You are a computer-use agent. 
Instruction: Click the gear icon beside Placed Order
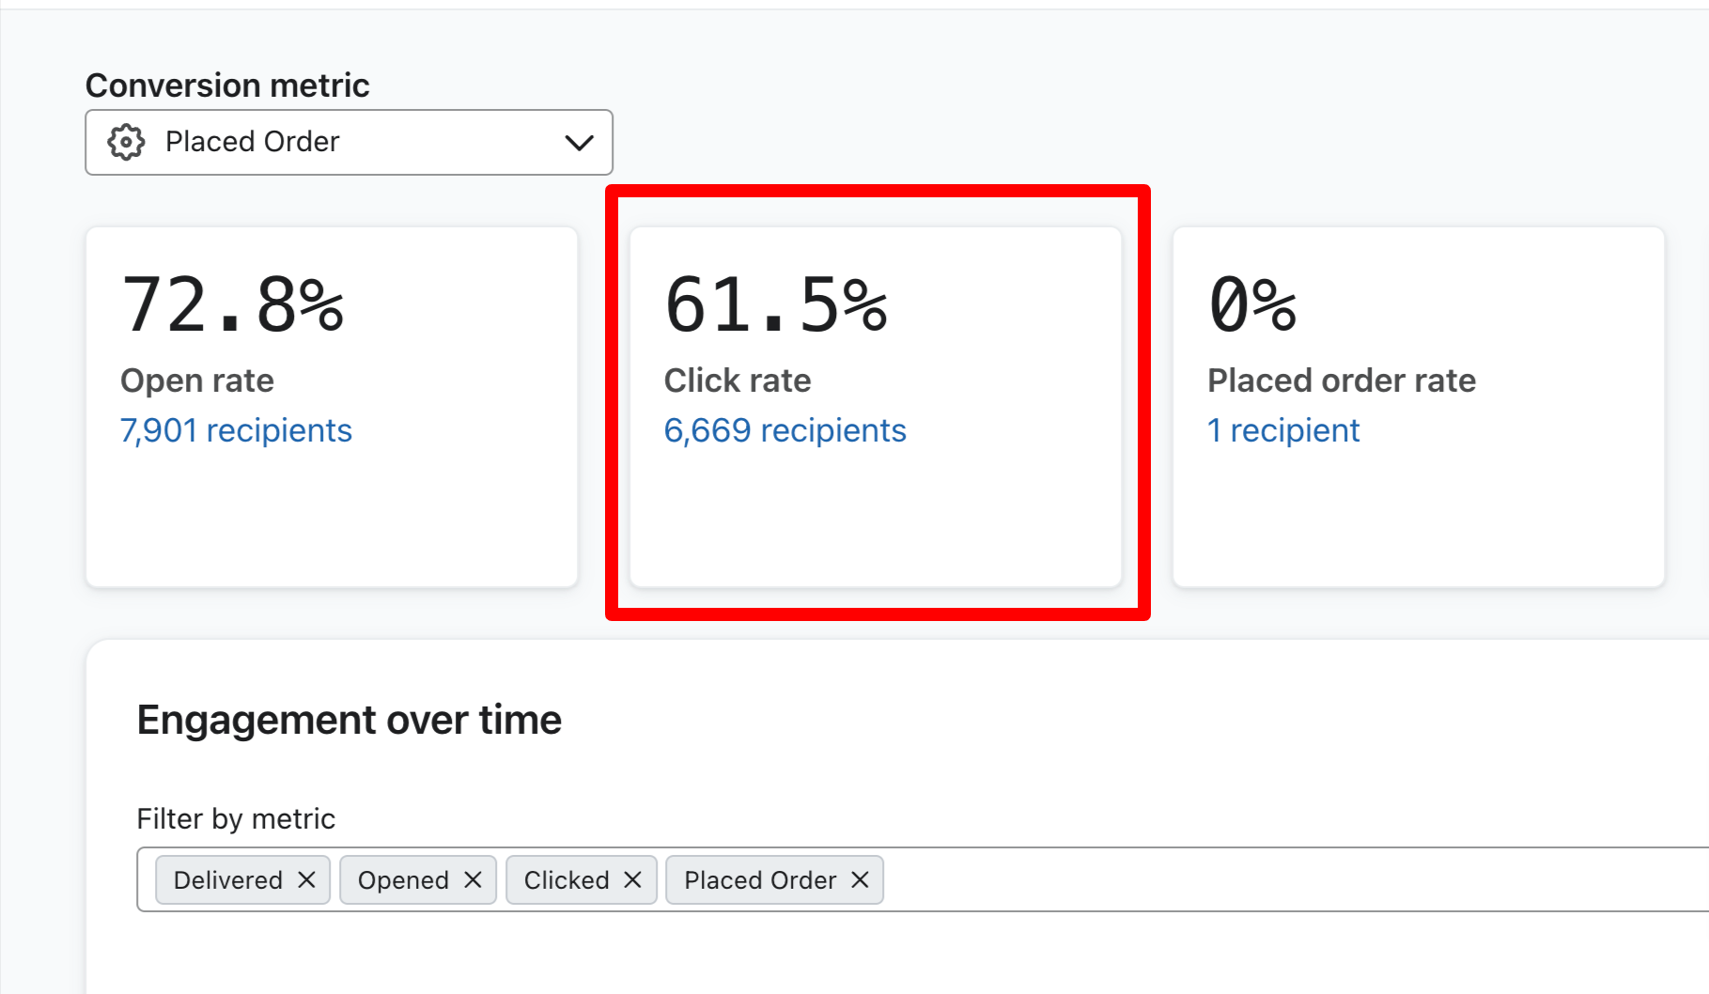point(126,142)
